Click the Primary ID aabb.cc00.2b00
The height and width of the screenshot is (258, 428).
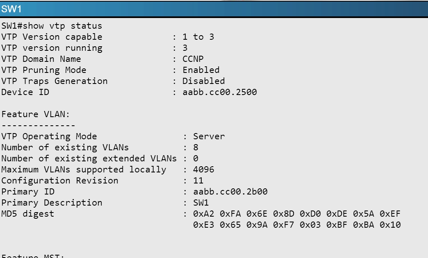coord(230,192)
